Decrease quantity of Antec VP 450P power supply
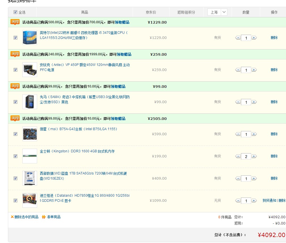The width and height of the screenshot is (286, 243). click(238, 70)
